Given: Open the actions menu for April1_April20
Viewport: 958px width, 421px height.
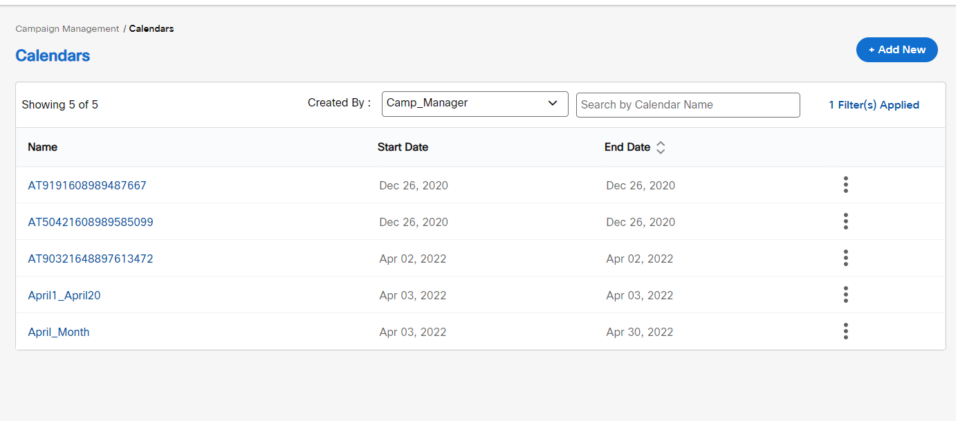Looking at the screenshot, I should click(x=845, y=294).
